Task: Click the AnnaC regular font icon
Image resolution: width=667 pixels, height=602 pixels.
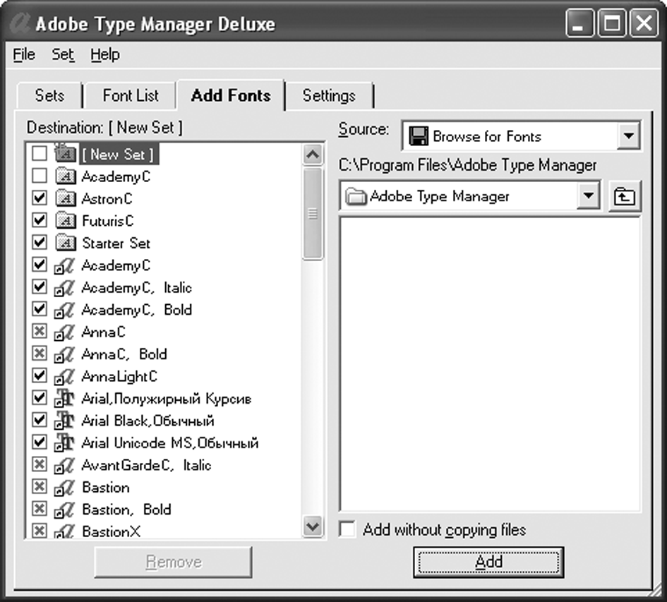Action: [65, 332]
